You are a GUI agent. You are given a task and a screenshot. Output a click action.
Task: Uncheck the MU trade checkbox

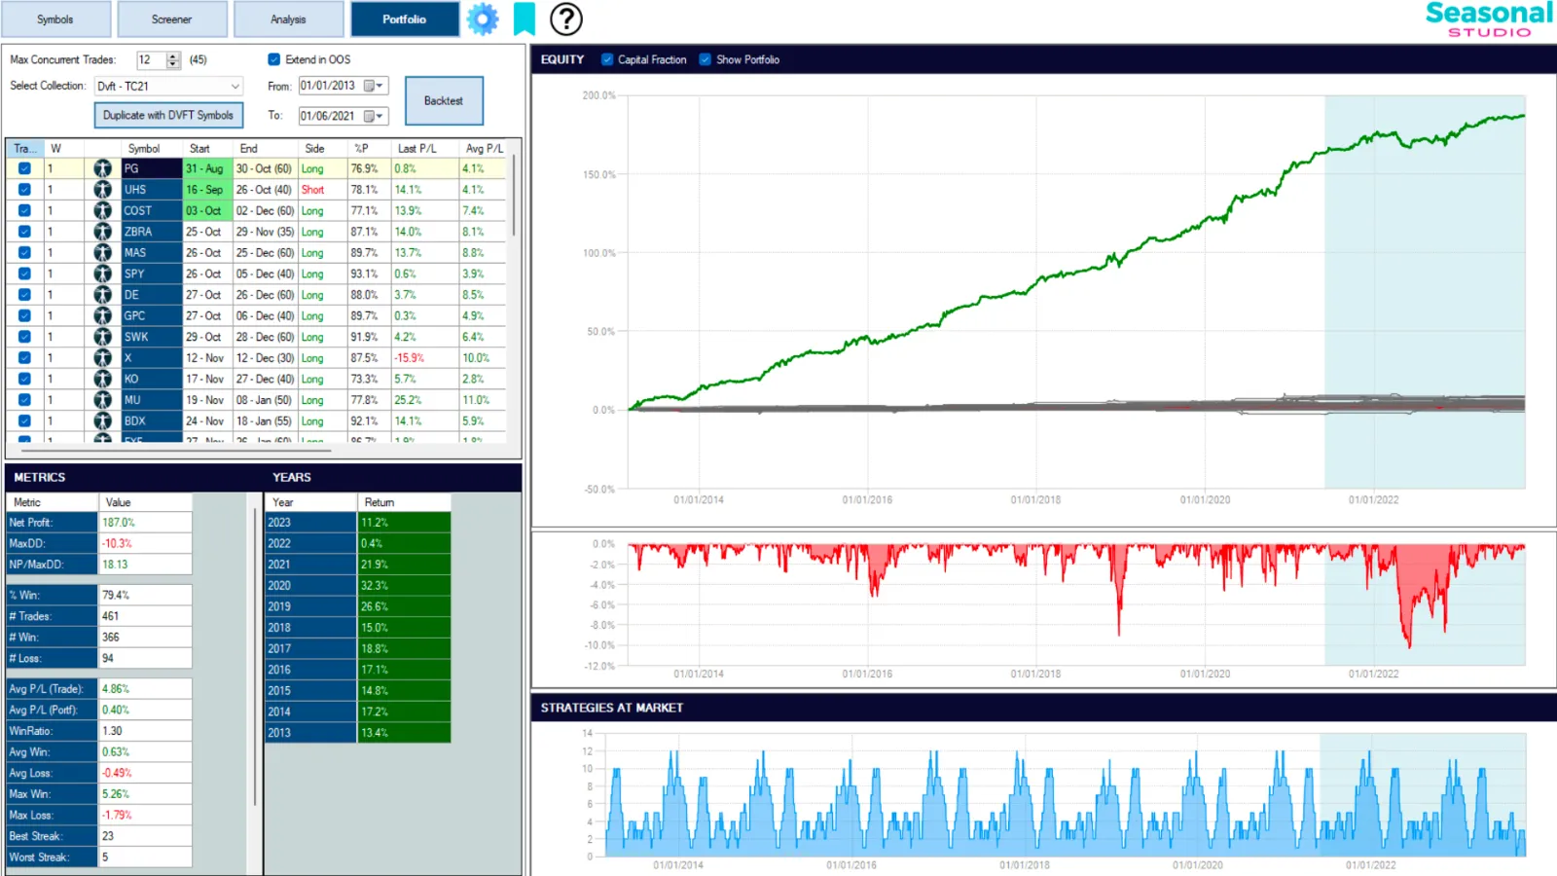point(24,400)
